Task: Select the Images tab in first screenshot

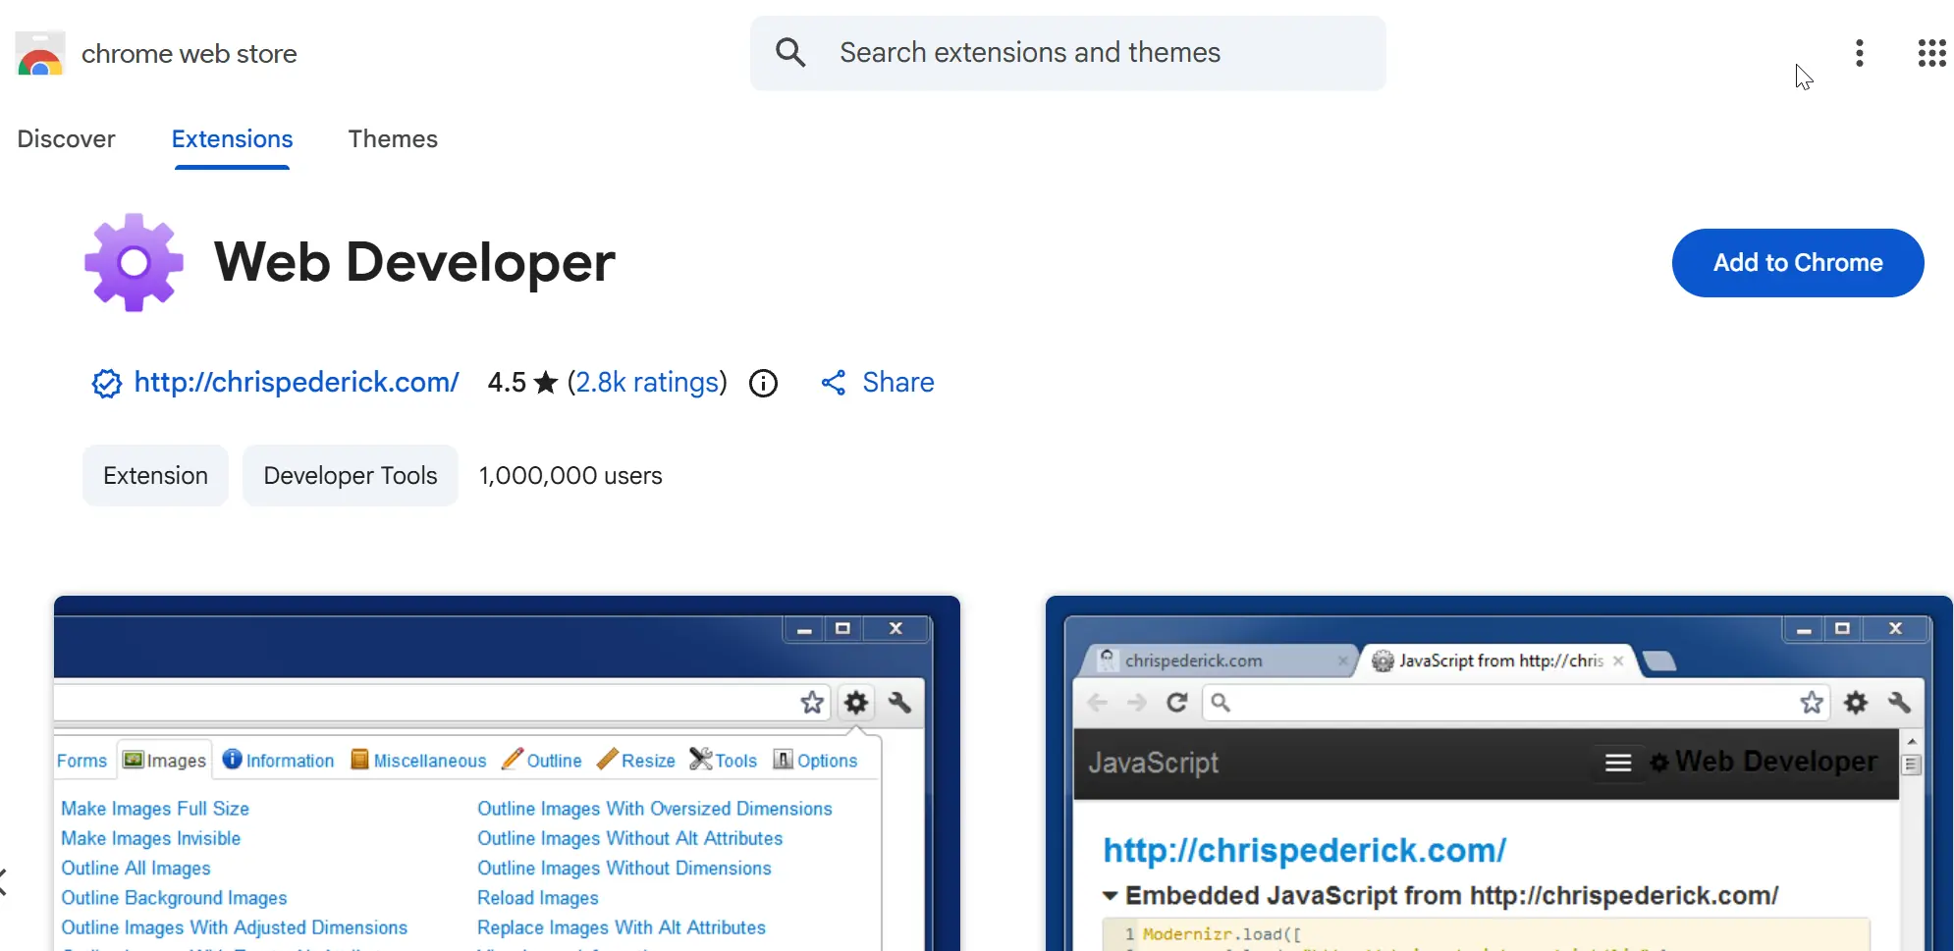Action: point(165,761)
